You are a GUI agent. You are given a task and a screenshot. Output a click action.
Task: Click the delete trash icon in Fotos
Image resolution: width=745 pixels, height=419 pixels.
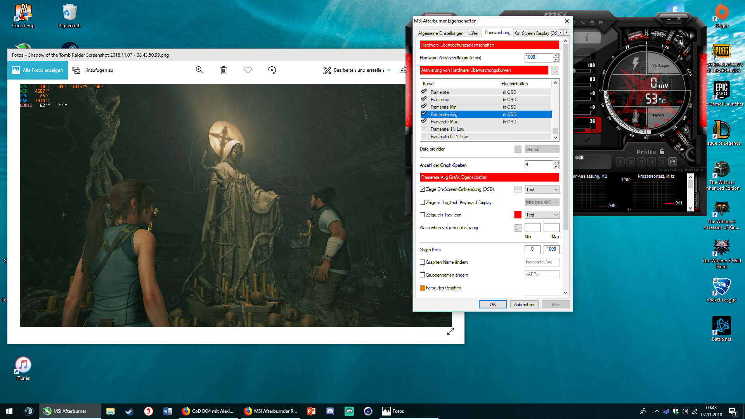223,70
